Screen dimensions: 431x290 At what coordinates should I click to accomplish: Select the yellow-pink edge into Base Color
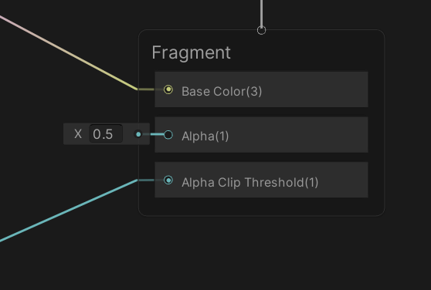coord(69,52)
